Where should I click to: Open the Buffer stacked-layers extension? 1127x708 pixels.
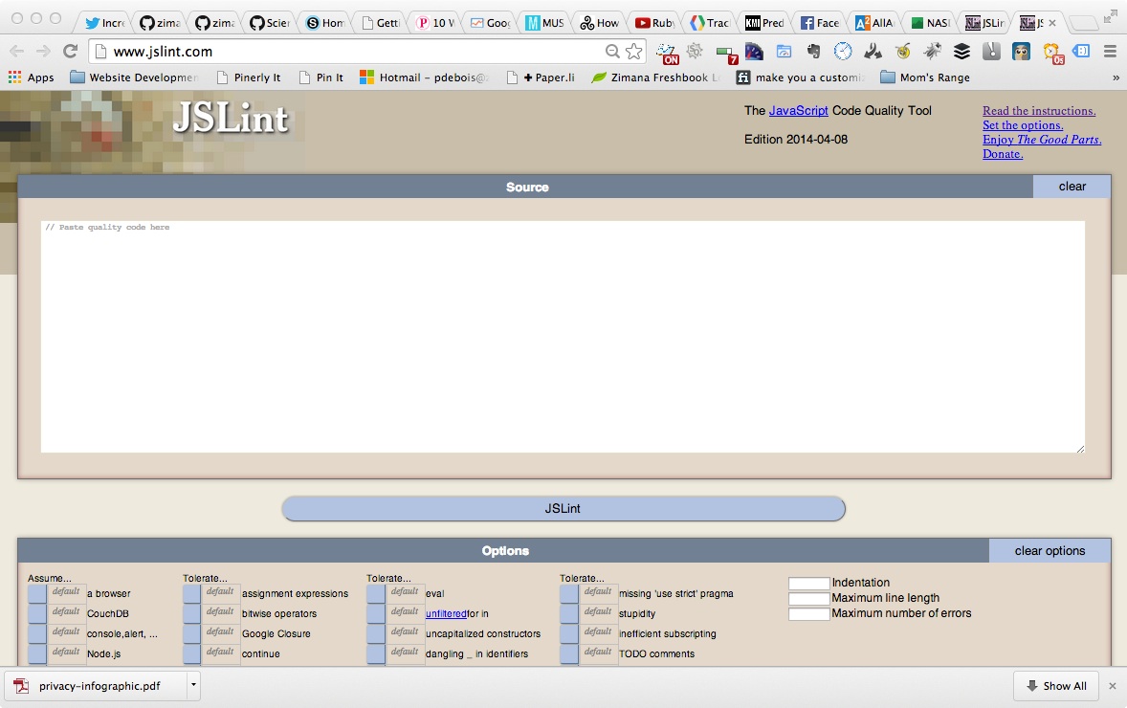961,51
